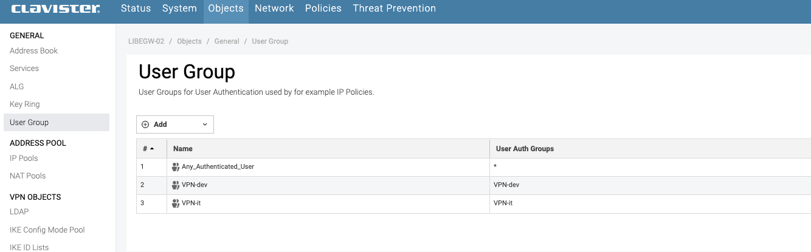Screen dimensions: 811x252
Task: Open the Threat Prevention menu
Action: [x=394, y=9]
